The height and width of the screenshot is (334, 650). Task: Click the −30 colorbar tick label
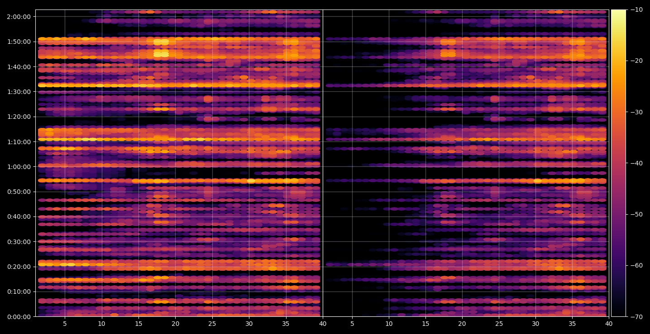click(636, 112)
